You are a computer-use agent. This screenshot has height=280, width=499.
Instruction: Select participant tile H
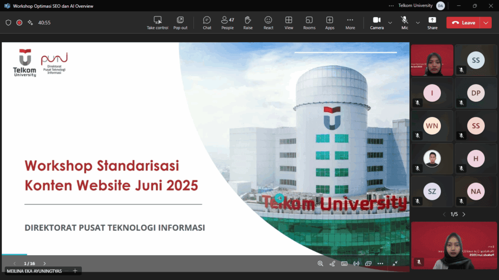[476, 158]
